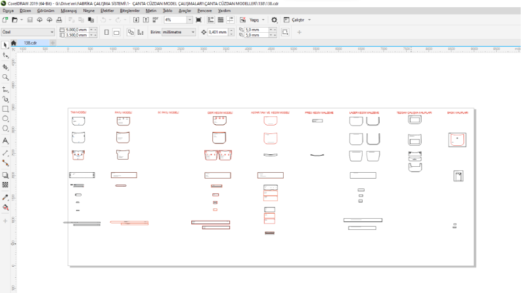Image resolution: width=521 pixels, height=293 pixels.
Task: Select the Text tool
Action: click(x=5, y=141)
